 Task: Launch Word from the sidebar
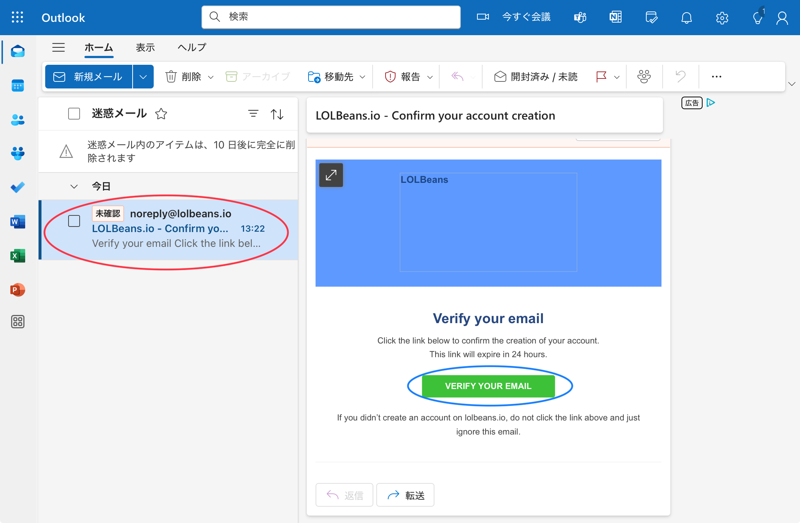17,222
